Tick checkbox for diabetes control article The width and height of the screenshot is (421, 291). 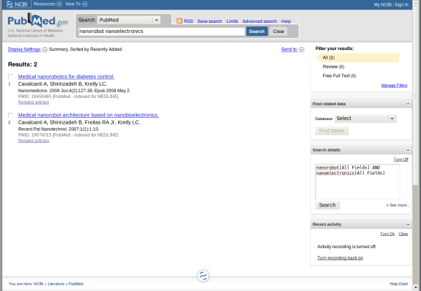click(11, 77)
